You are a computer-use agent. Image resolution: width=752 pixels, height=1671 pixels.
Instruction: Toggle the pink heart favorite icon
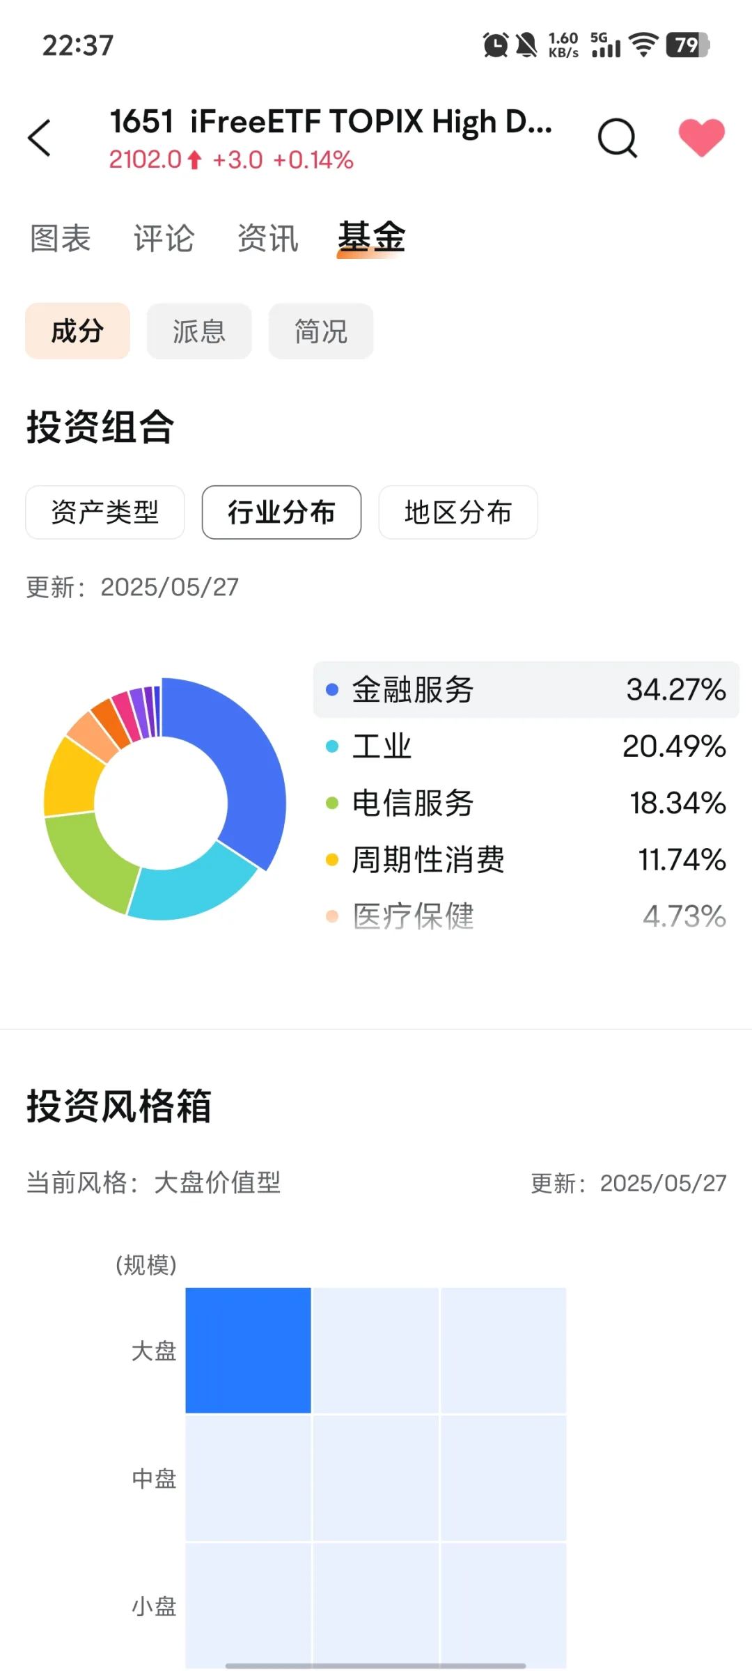coord(702,137)
